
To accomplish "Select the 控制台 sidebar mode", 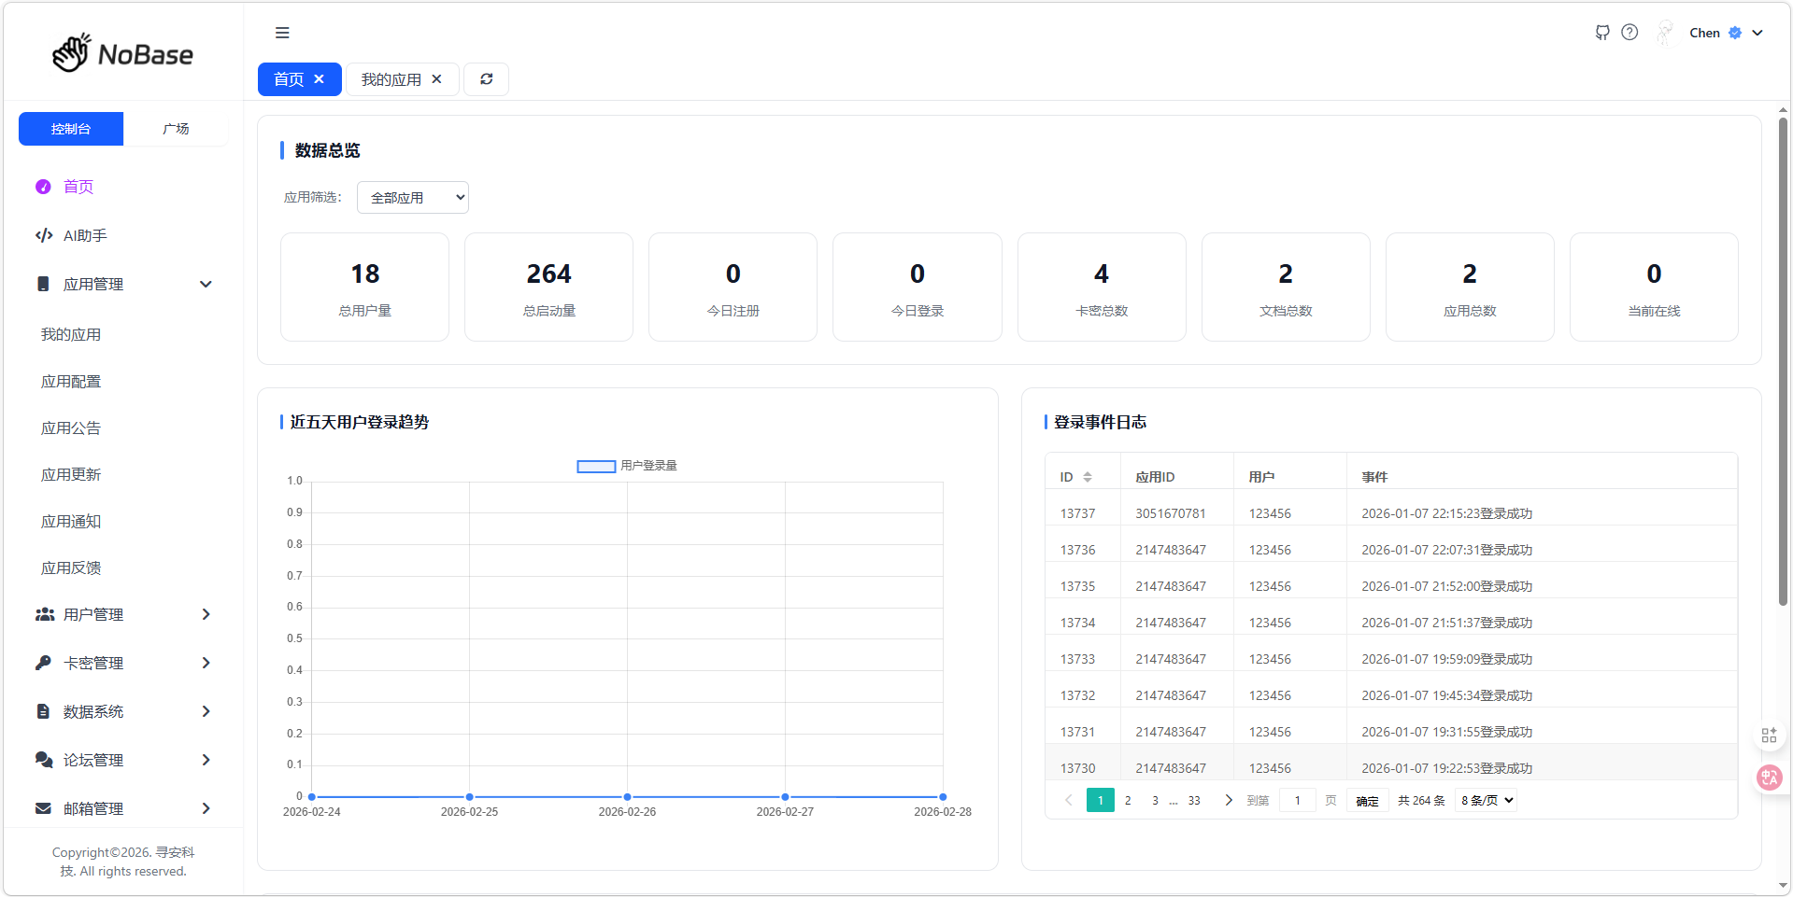I will (71, 129).
